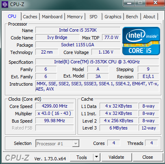Minimize the CPU-Z window
The height and width of the screenshot is (164, 165).
click(x=129, y=3)
